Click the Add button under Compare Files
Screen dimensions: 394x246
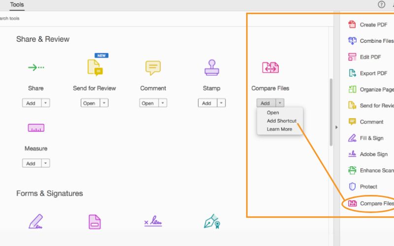(x=266, y=103)
